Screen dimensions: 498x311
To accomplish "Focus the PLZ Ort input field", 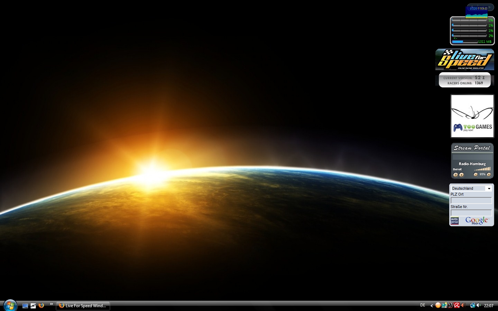I will click(x=471, y=200).
